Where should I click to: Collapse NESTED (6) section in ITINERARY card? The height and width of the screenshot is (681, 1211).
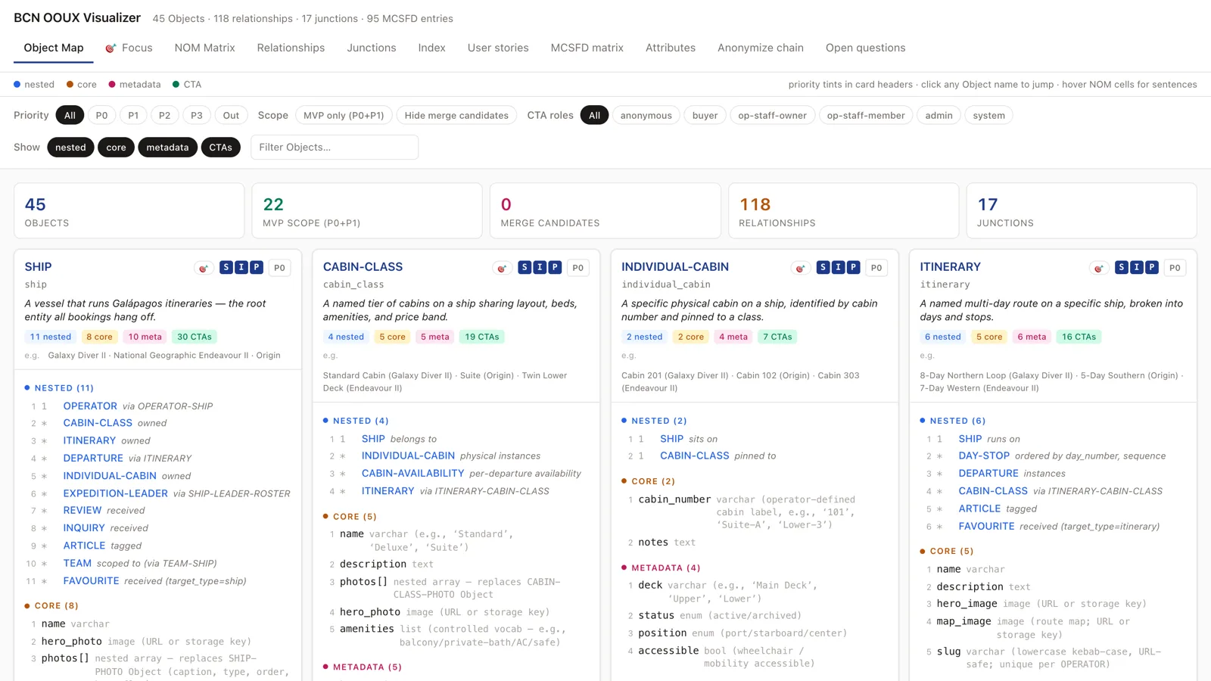click(x=953, y=421)
